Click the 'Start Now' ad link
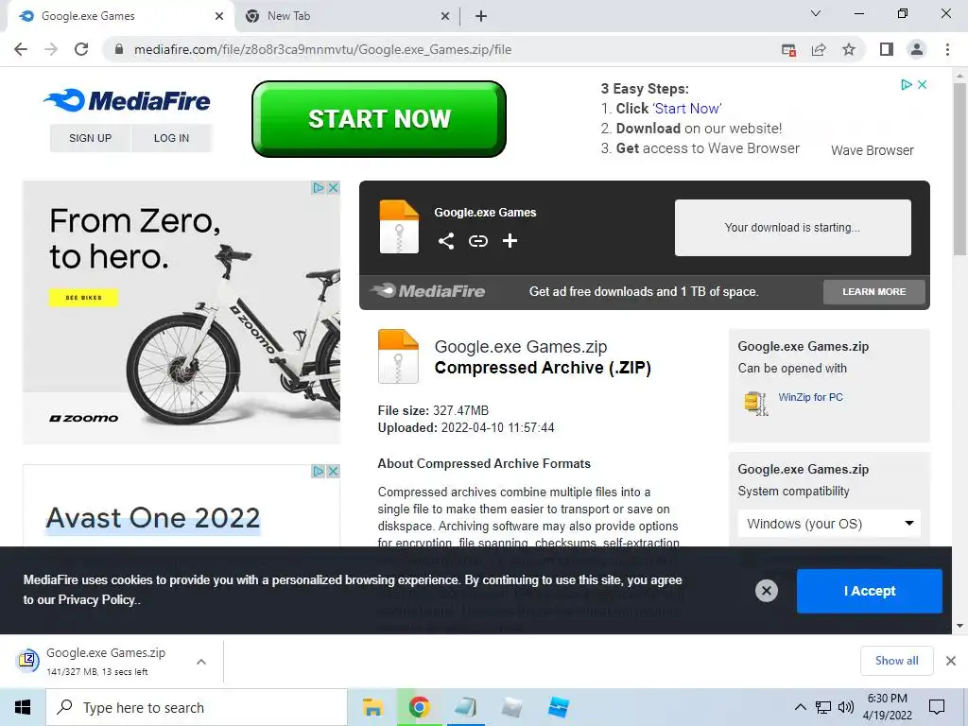The height and width of the screenshot is (726, 968). [x=686, y=109]
